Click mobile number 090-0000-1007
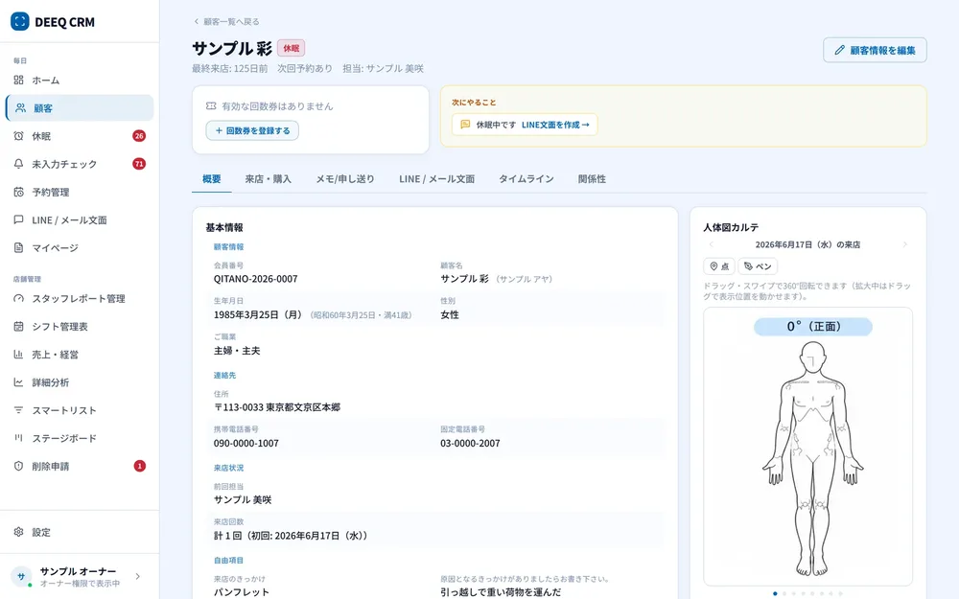959x599 pixels. (246, 443)
